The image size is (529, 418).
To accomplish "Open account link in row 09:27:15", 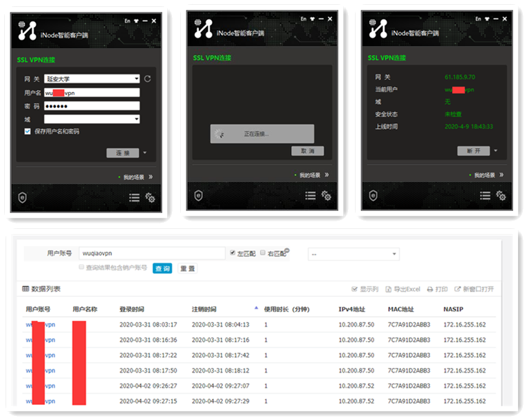I will pos(41,401).
